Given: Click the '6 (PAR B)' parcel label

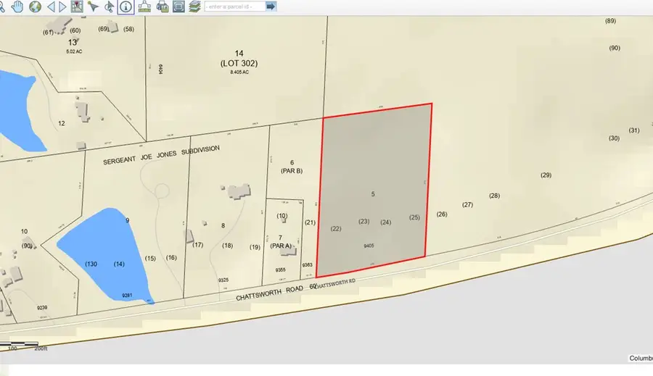Looking at the screenshot, I should click(292, 167).
